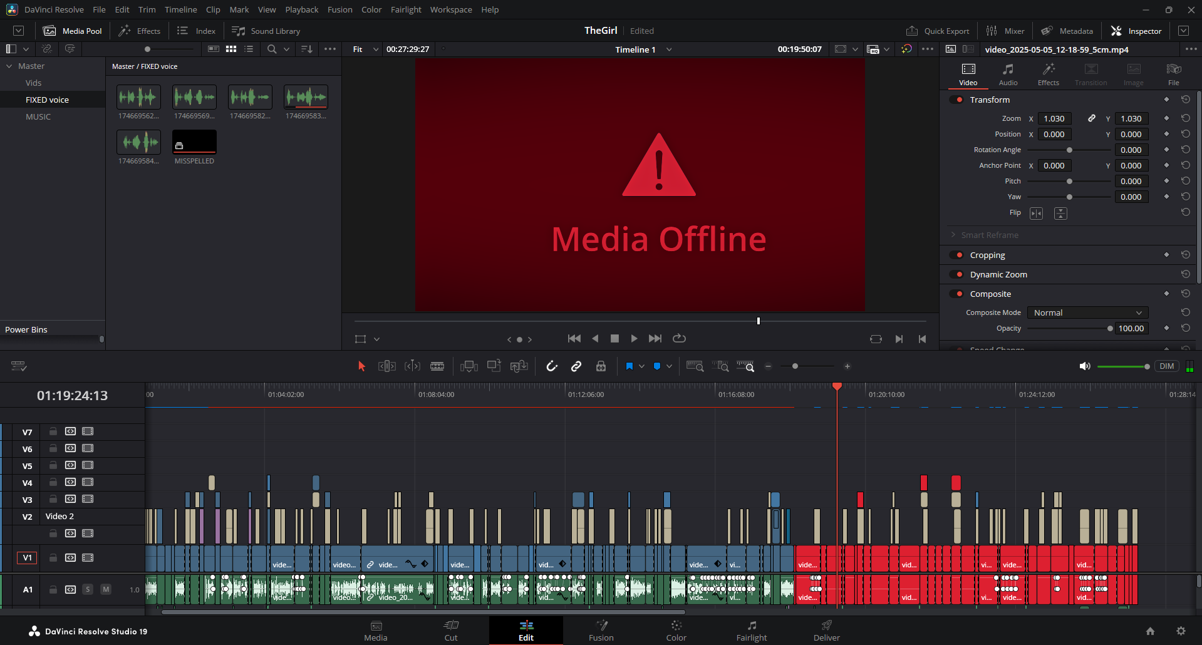
Task: Disable the Cropping section toggle
Action: pos(957,255)
